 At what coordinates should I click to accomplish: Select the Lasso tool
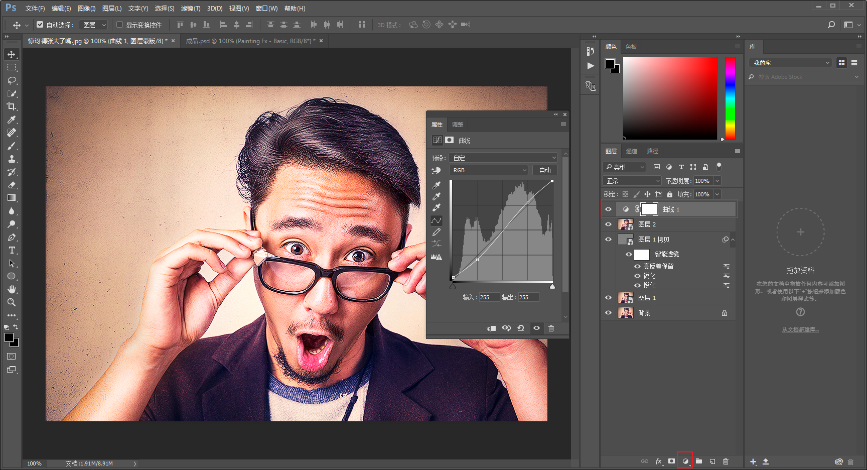coord(12,80)
